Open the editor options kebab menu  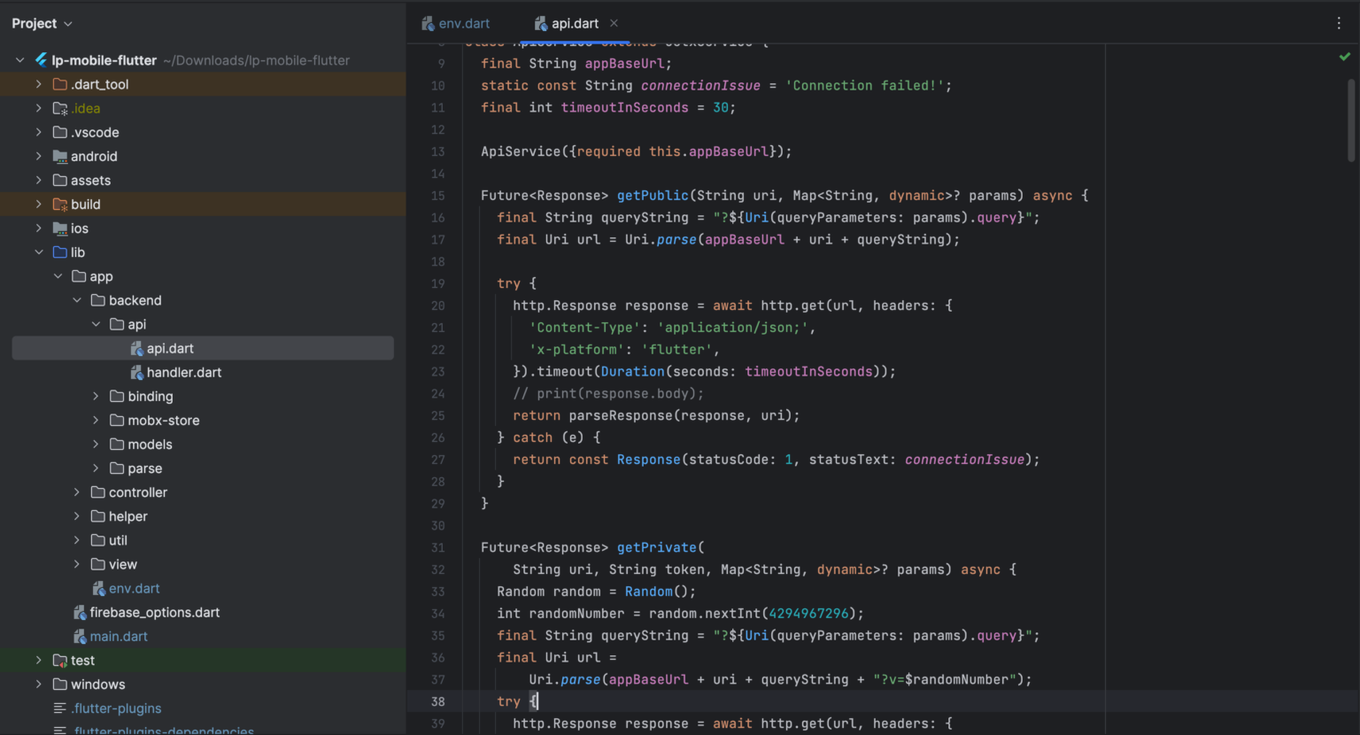pyautogui.click(x=1339, y=23)
